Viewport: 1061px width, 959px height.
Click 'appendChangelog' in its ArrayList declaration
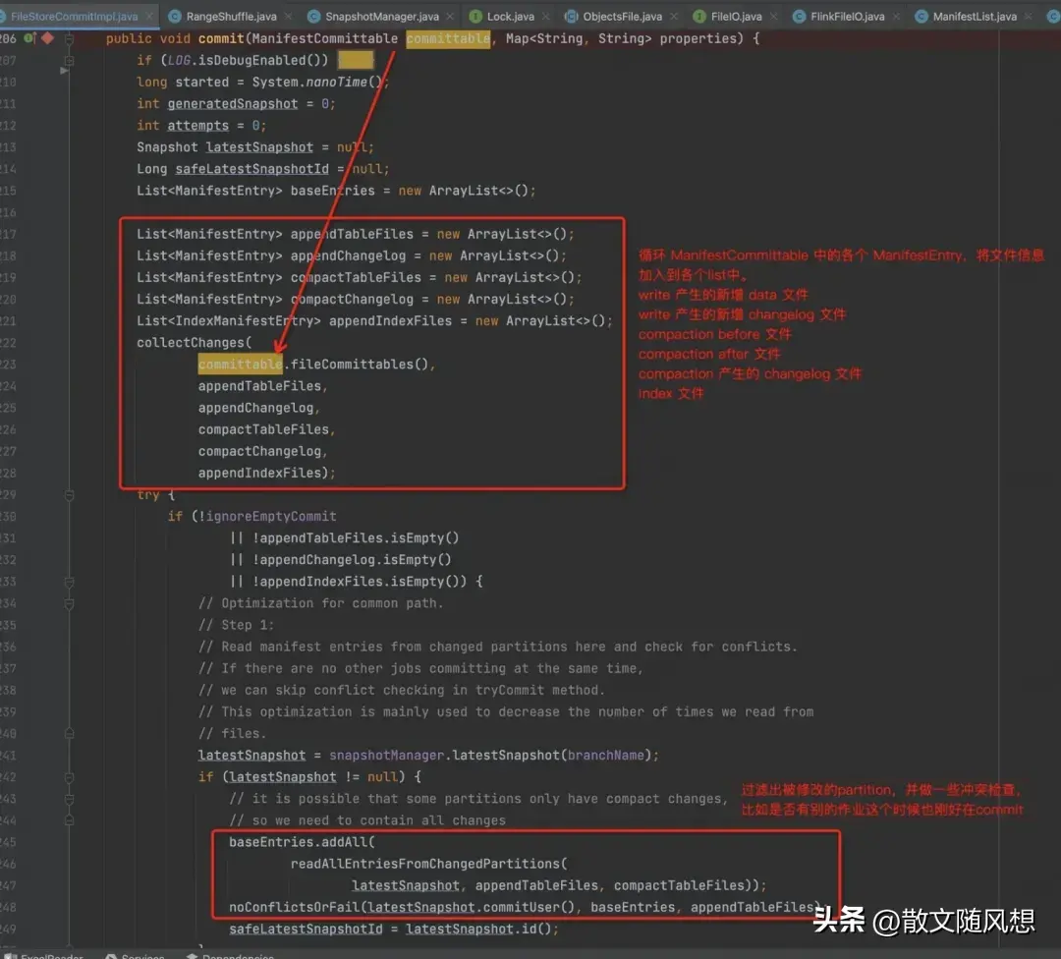(348, 255)
